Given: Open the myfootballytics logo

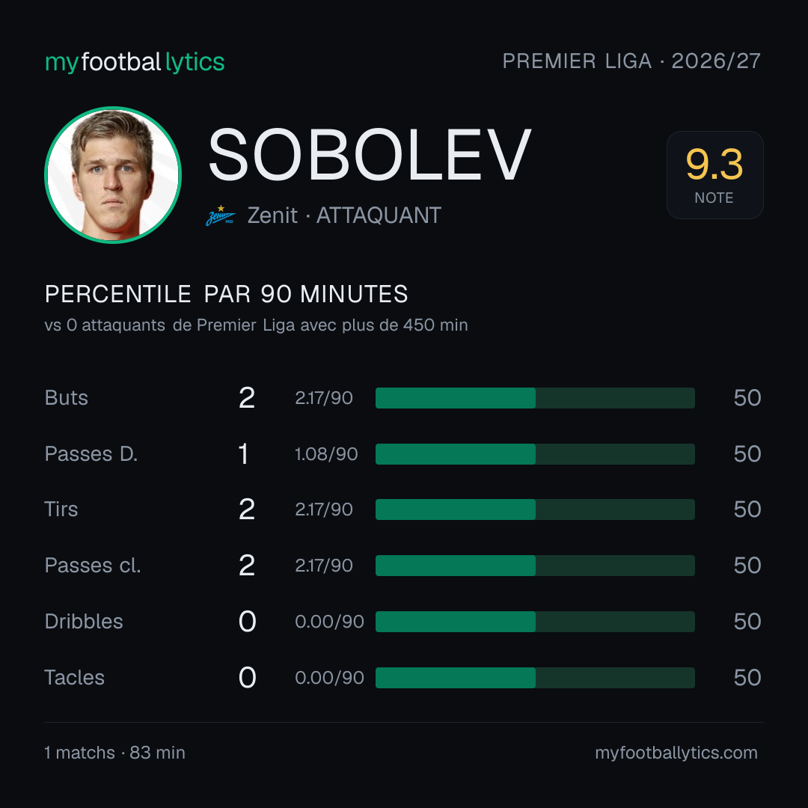Looking at the screenshot, I should click(x=135, y=62).
